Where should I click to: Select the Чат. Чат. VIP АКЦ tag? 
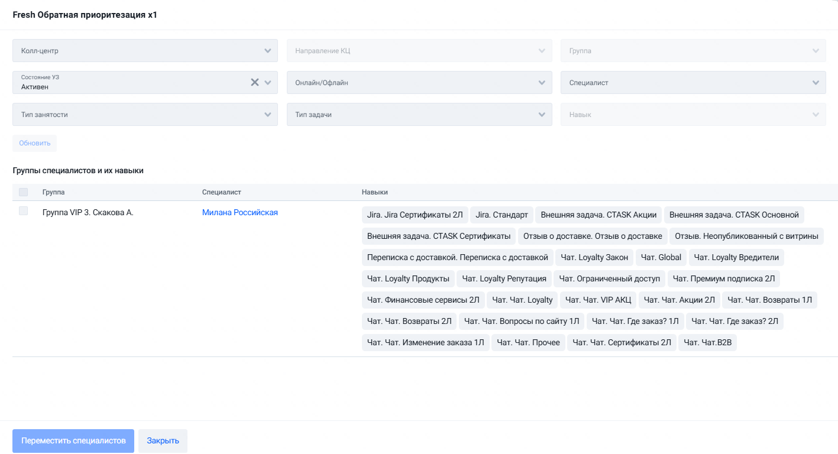(x=598, y=300)
